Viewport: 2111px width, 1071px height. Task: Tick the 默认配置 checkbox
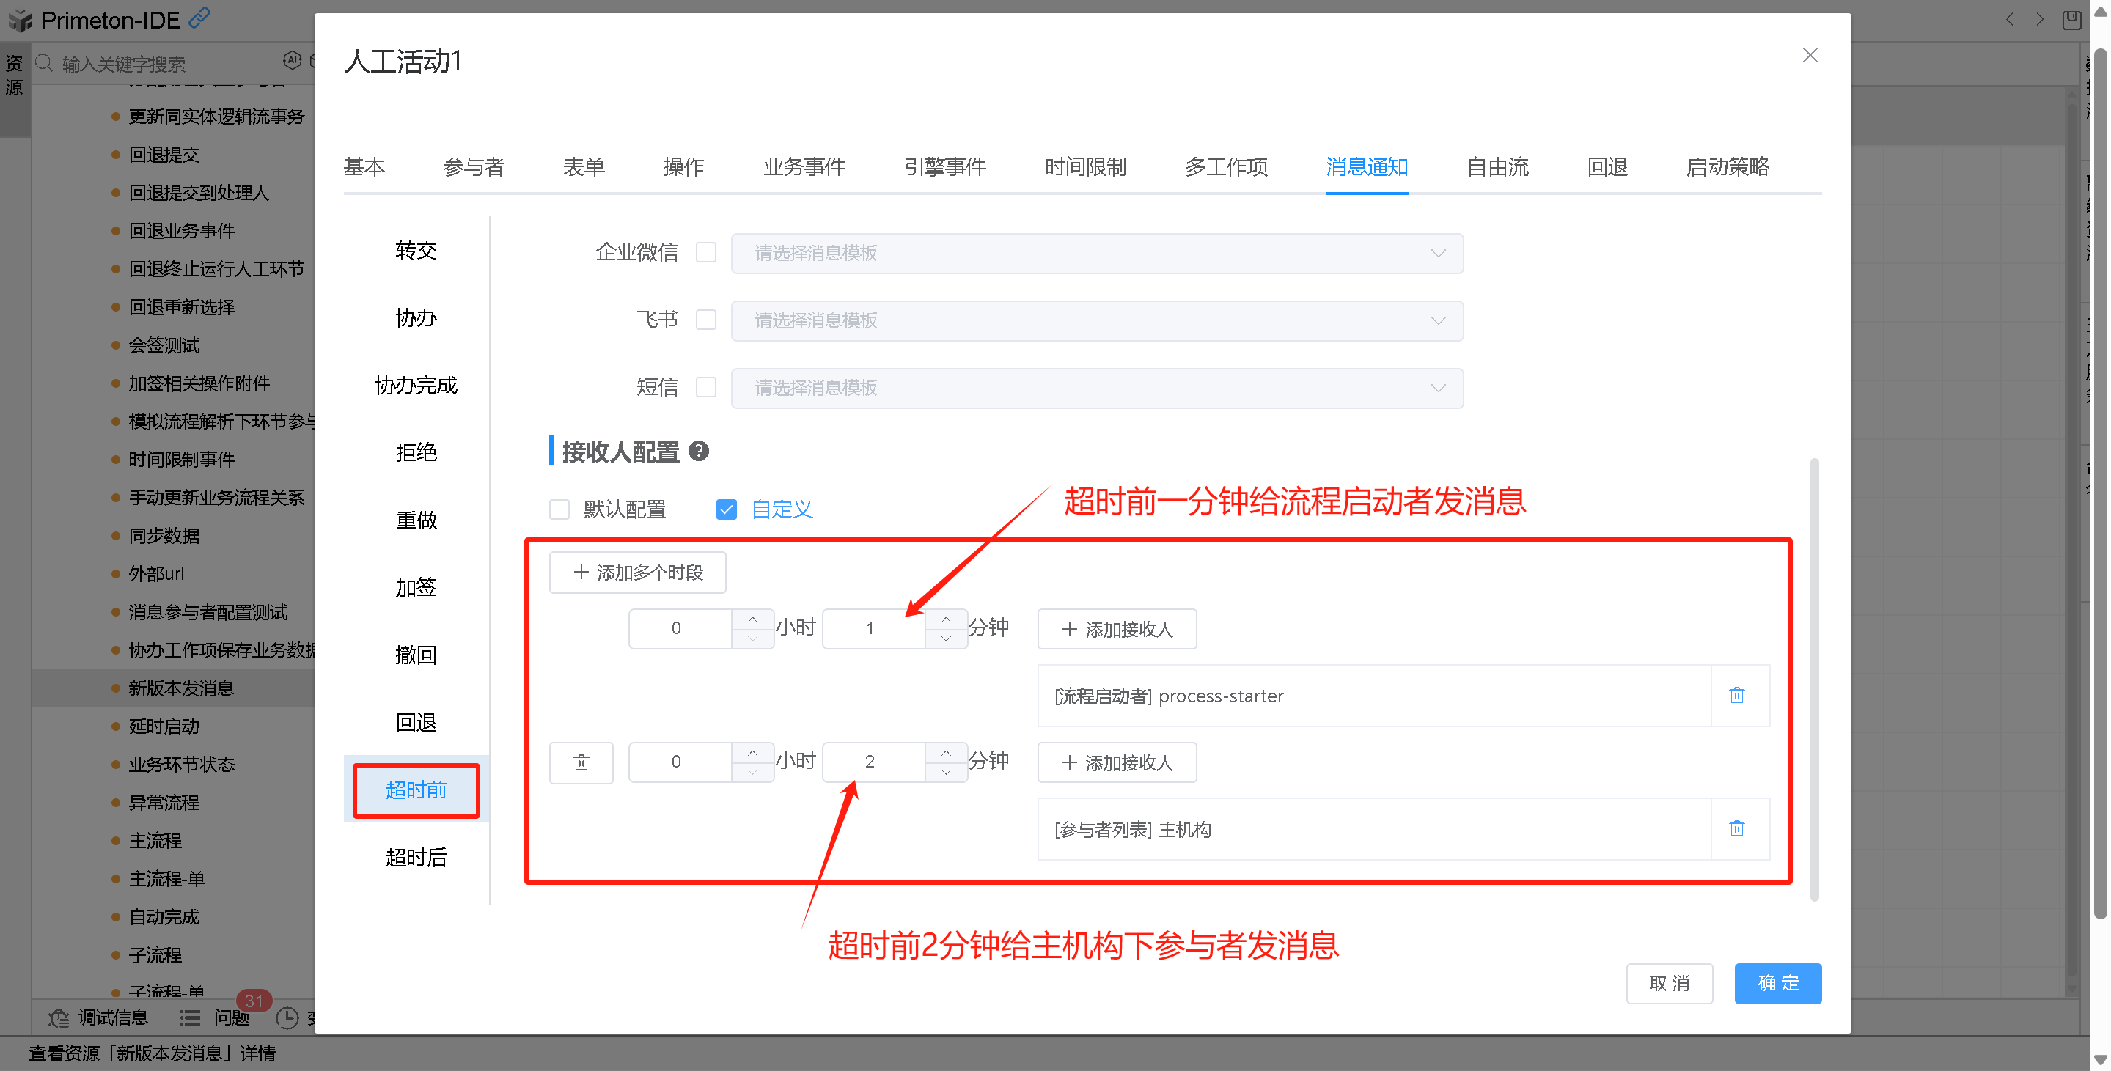click(559, 509)
